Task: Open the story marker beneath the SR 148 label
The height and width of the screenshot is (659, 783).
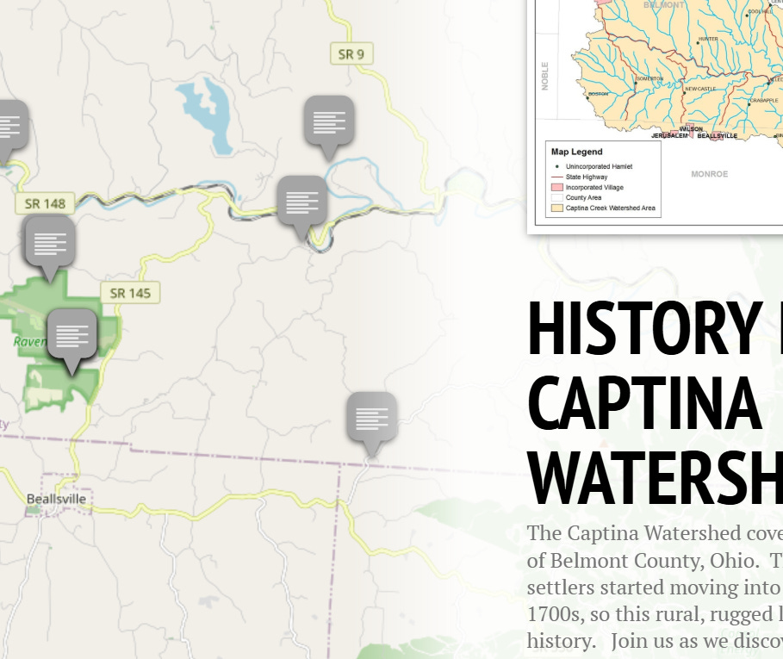Action: pos(50,248)
